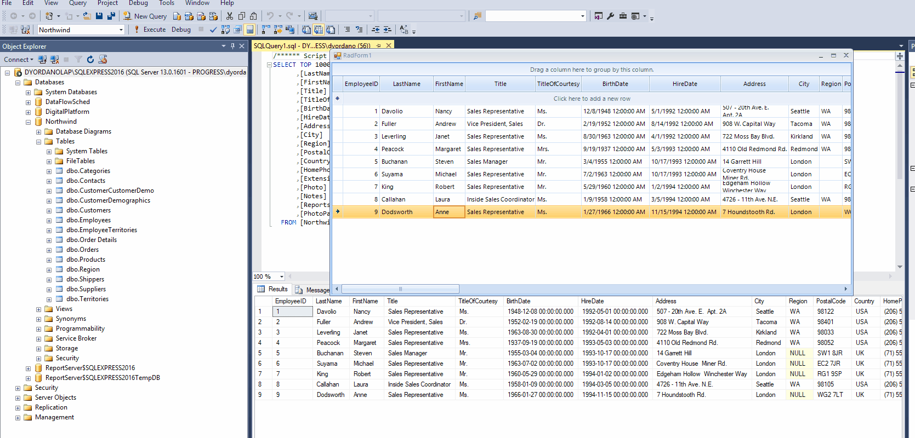Open Properties window via wrench icon
Screen dimensions: 915x438
click(611, 16)
